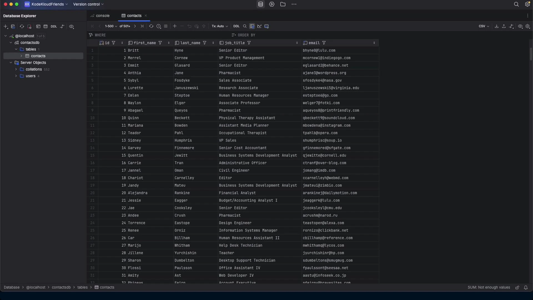This screenshot has width=533, height=300.
Task: Click the filter icon on first_name column
Action: tap(160, 43)
